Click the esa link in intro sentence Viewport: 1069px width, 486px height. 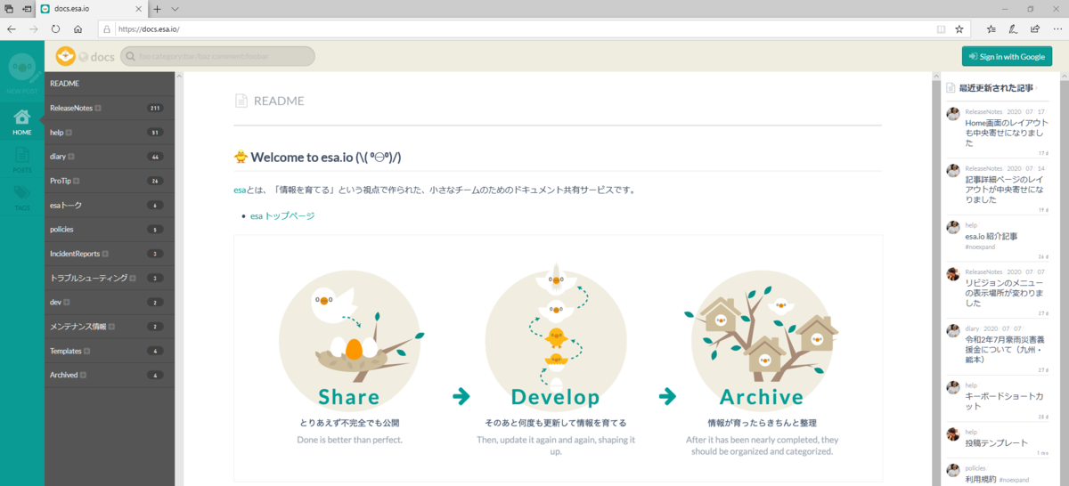pos(240,190)
